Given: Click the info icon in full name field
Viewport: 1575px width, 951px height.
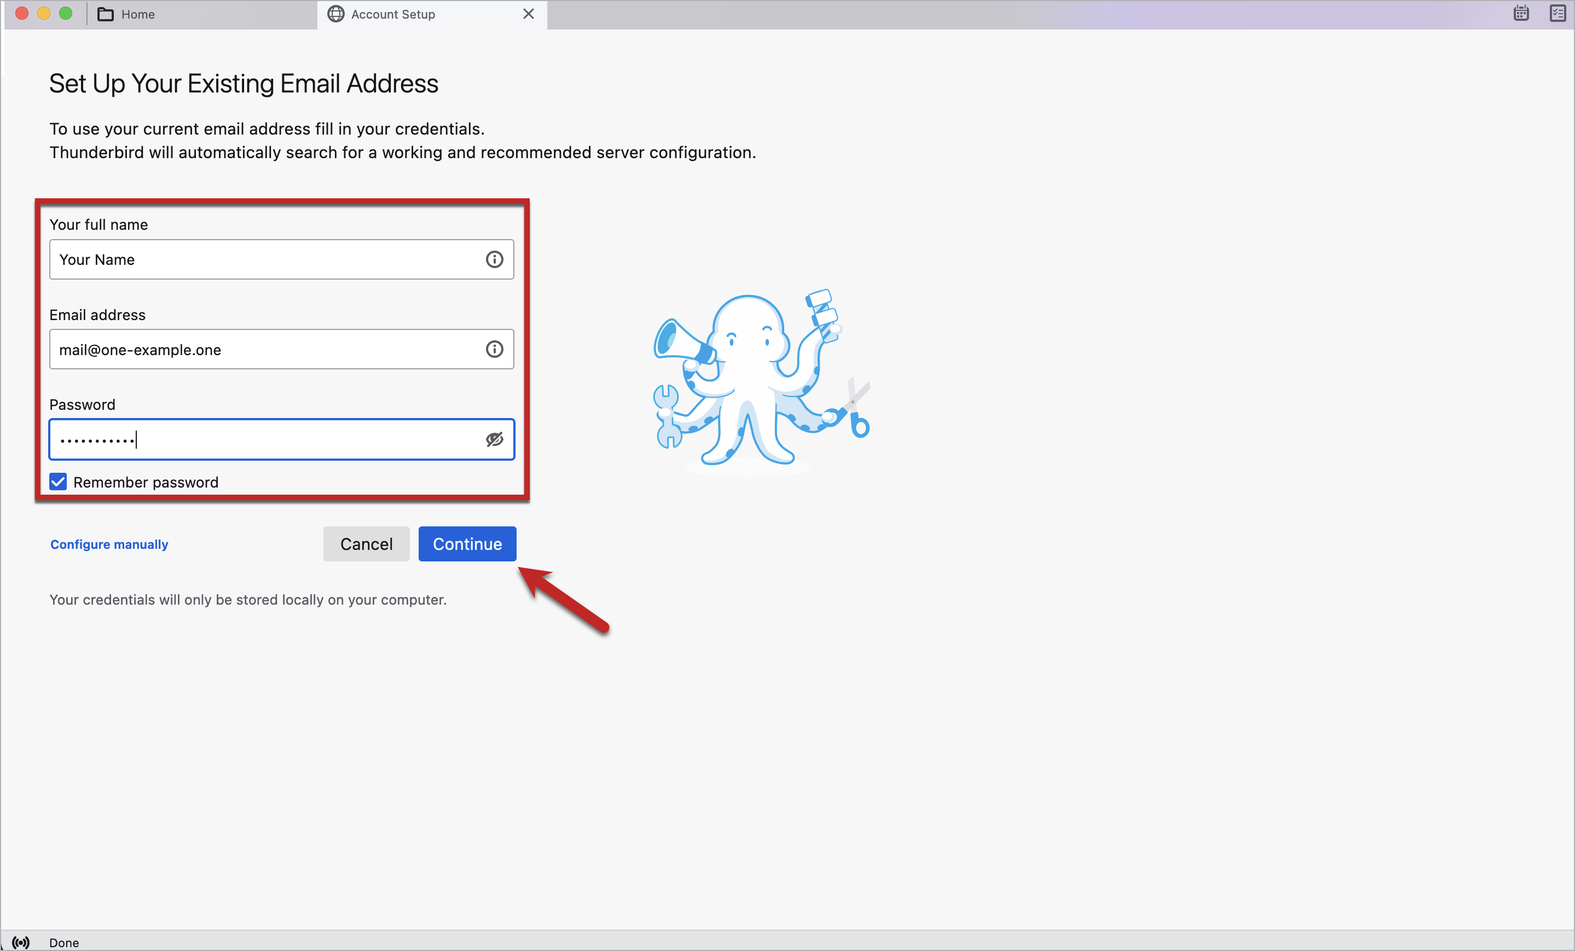Looking at the screenshot, I should pos(494,259).
